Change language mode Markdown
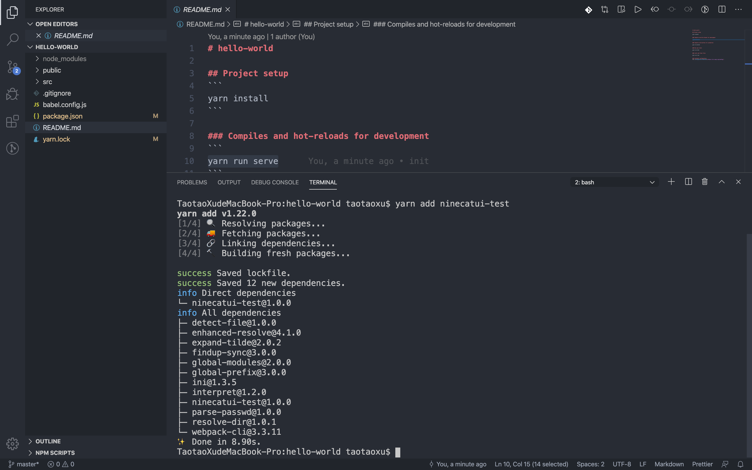This screenshot has height=470, width=752. [x=669, y=464]
